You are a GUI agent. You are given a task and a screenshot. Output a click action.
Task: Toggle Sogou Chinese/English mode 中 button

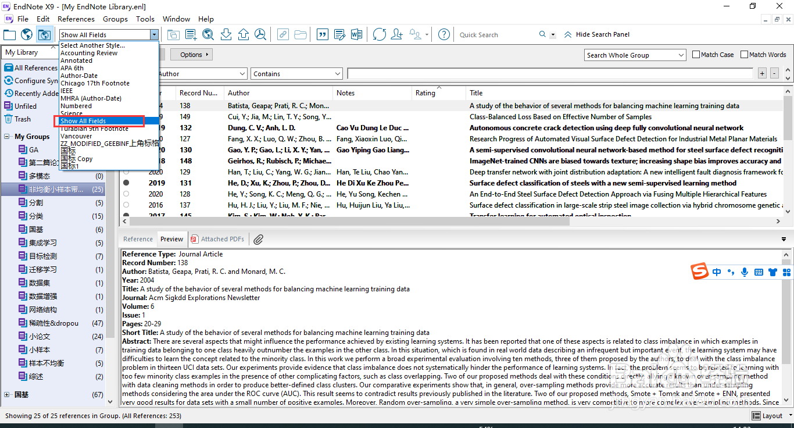coord(717,272)
